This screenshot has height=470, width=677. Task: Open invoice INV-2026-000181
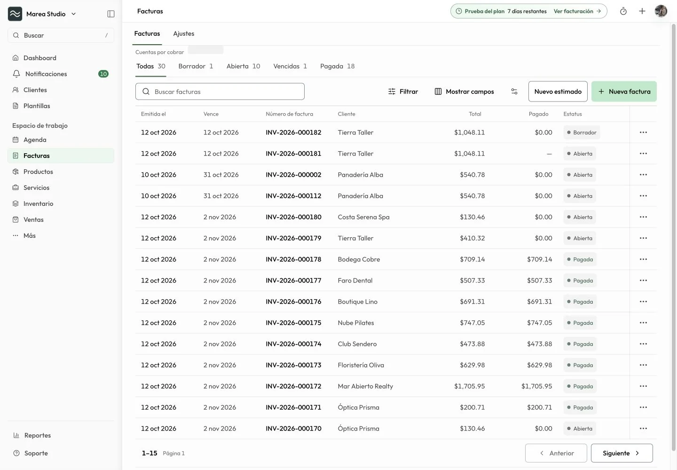293,154
